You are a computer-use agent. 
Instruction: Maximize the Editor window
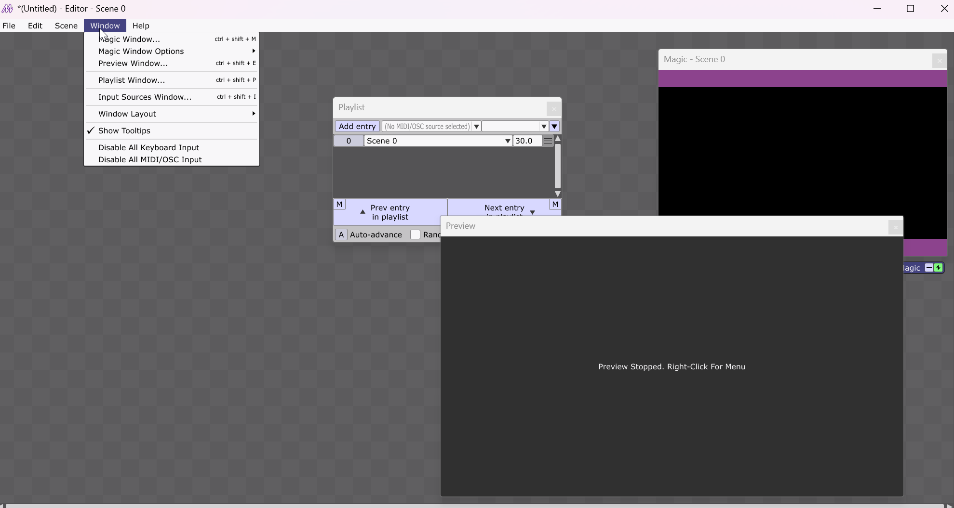911,9
